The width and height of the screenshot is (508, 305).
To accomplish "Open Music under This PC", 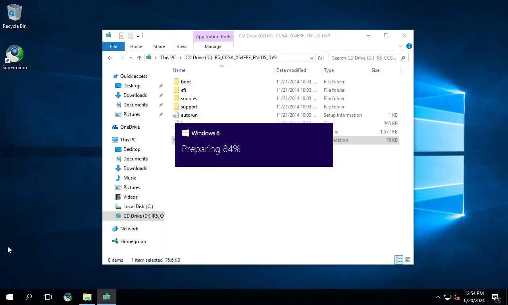I will [129, 178].
